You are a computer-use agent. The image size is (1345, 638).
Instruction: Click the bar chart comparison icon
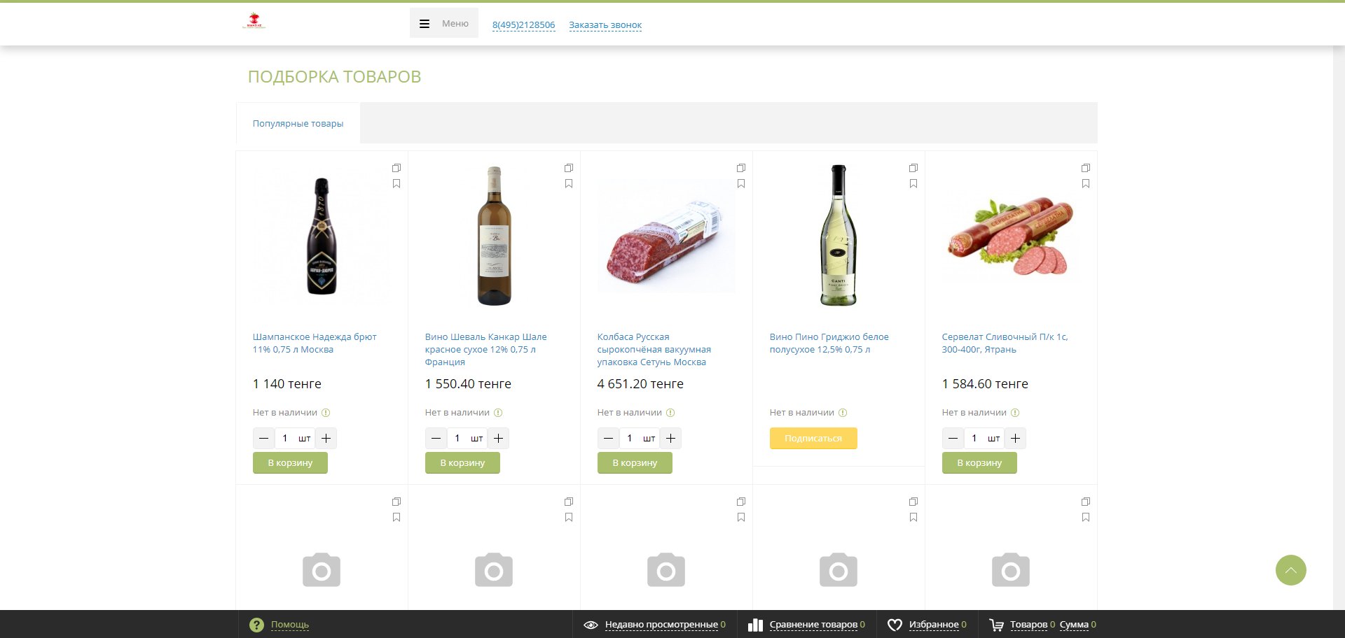(x=755, y=625)
